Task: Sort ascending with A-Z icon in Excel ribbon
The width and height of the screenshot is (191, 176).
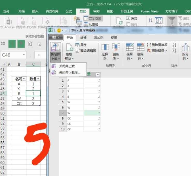Action: [151, 20]
